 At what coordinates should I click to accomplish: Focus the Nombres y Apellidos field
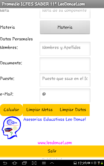point(65,49)
